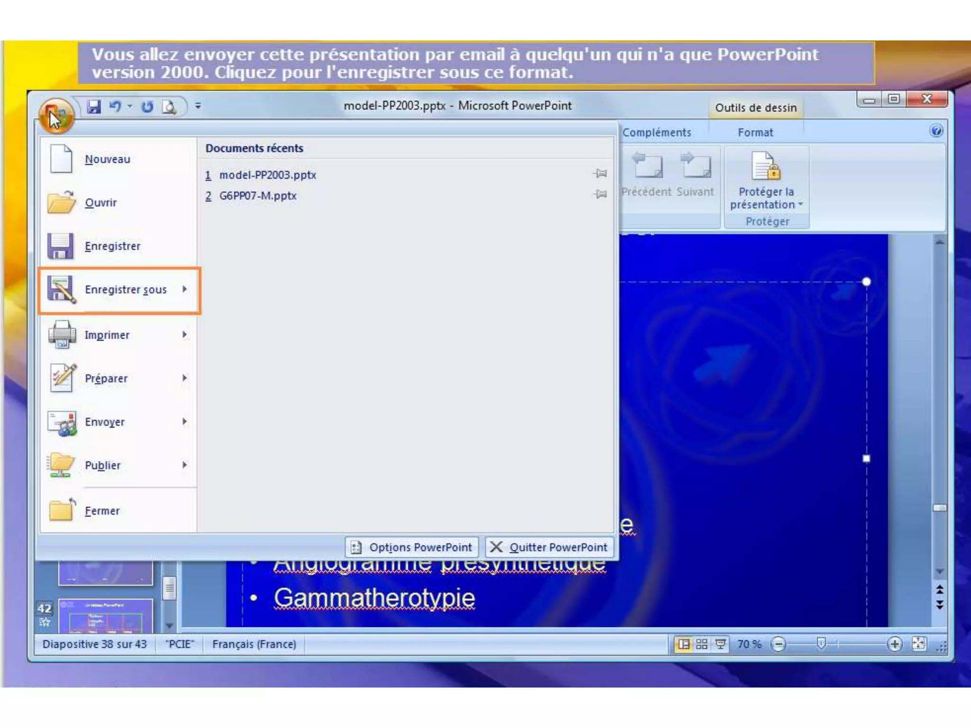Click the Gammatherotypie bullet text on slide

[374, 598]
